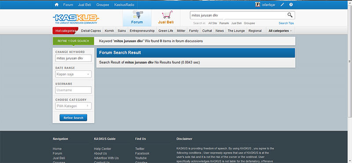Viewport: 352px width, 163px height.
Task: Search in Jual Beli option
Action: [x=236, y=23]
